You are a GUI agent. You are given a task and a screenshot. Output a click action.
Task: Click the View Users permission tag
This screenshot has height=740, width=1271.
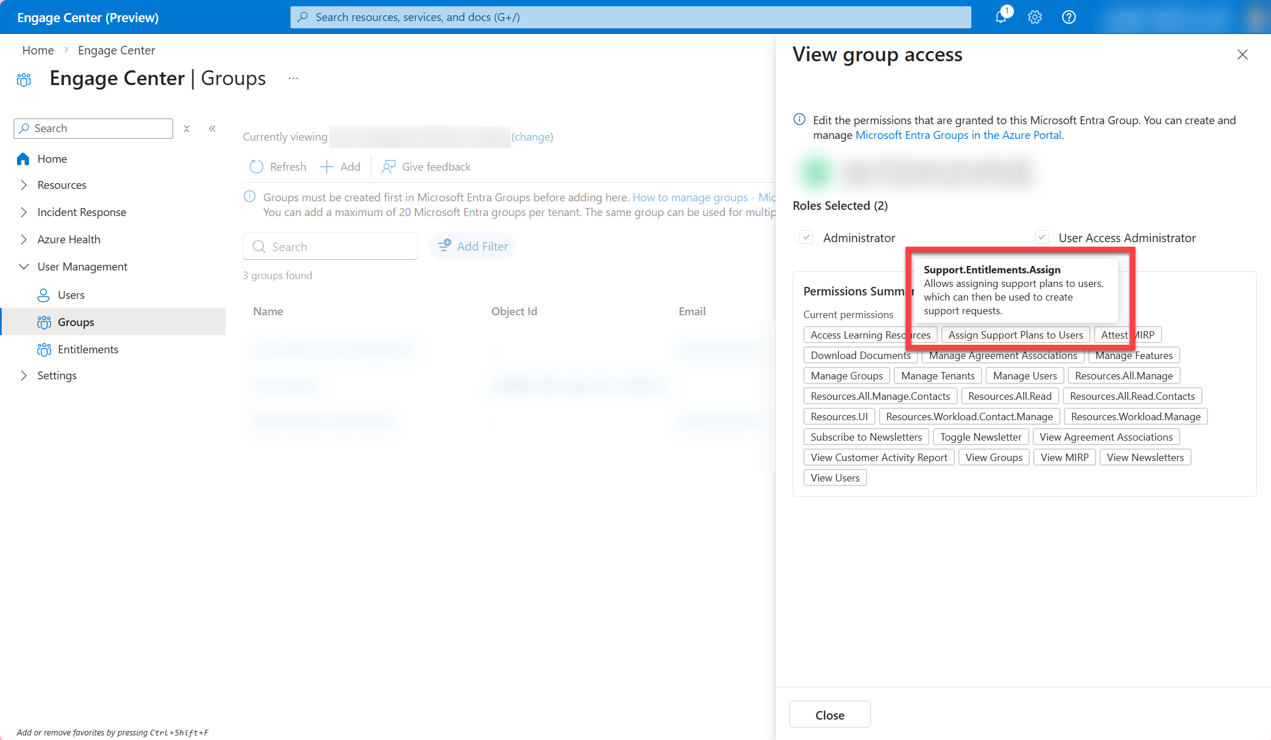point(835,477)
